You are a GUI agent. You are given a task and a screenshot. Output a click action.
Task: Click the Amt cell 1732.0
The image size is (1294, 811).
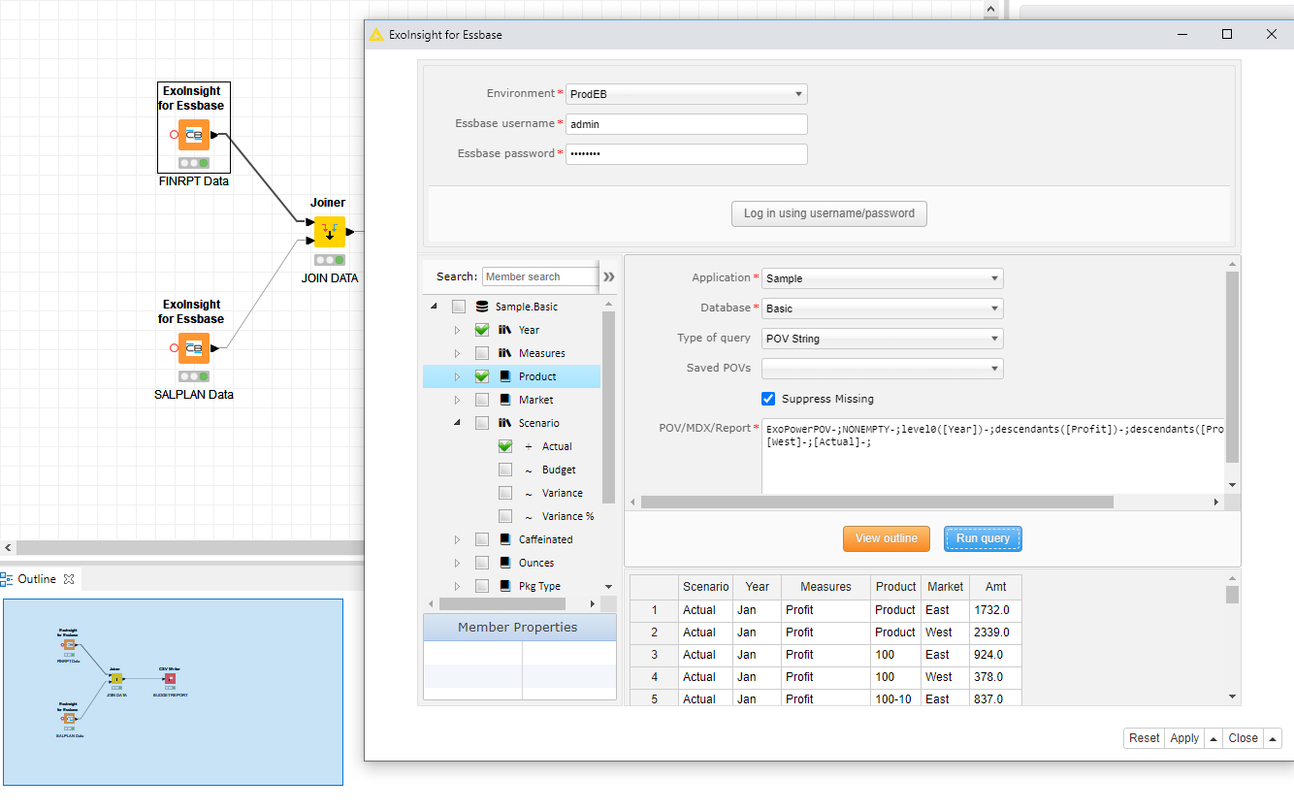pos(995,610)
